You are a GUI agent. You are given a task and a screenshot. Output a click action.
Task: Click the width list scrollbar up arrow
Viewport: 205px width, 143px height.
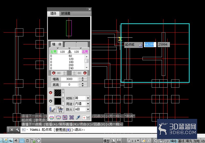(87, 56)
